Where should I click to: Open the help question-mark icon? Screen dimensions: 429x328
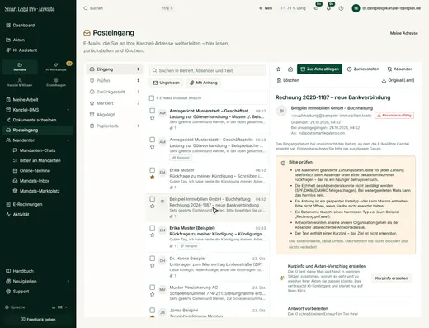point(341,8)
